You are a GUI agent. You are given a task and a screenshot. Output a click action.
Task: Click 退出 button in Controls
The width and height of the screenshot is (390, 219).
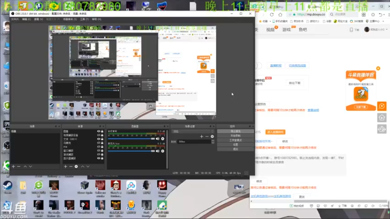tap(235, 149)
